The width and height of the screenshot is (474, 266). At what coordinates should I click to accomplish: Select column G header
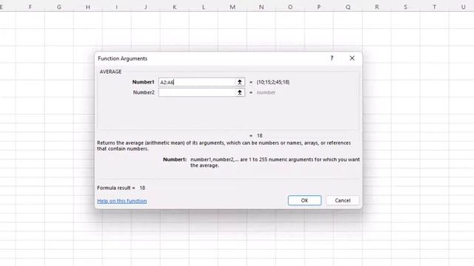[x=59, y=7]
